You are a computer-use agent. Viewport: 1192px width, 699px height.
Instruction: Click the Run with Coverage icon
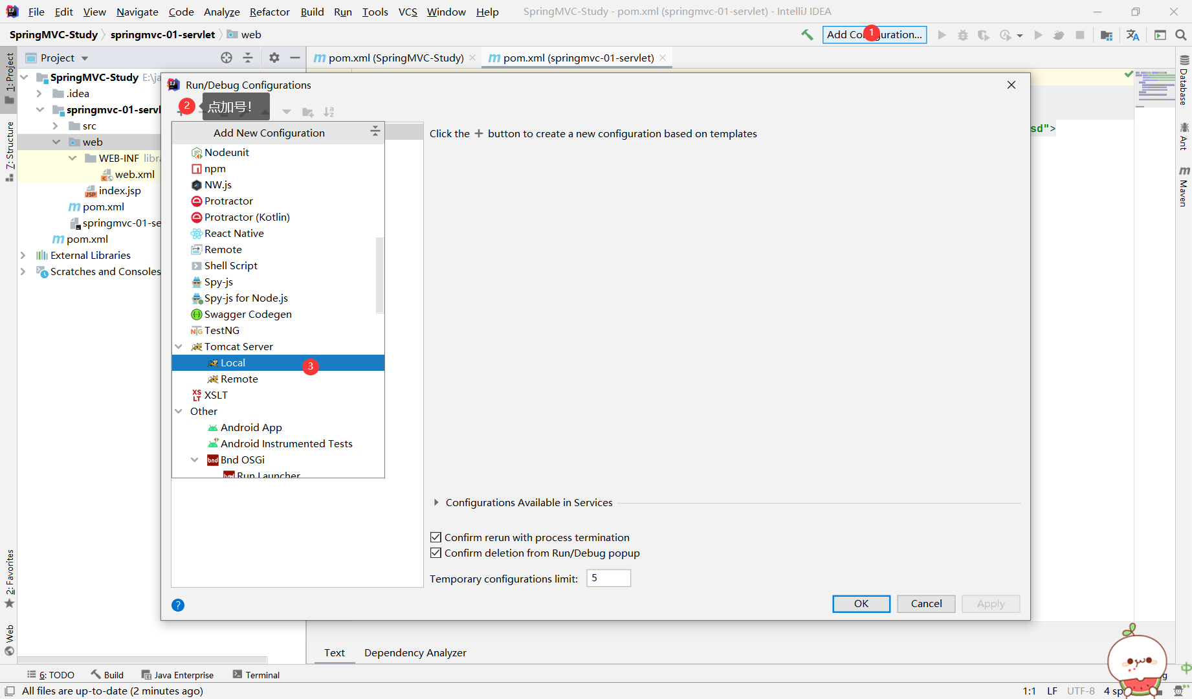click(x=984, y=35)
